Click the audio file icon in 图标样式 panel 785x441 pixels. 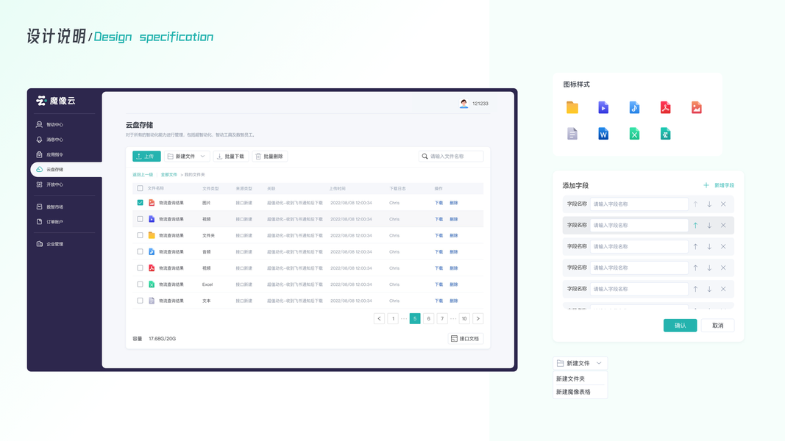pos(634,107)
